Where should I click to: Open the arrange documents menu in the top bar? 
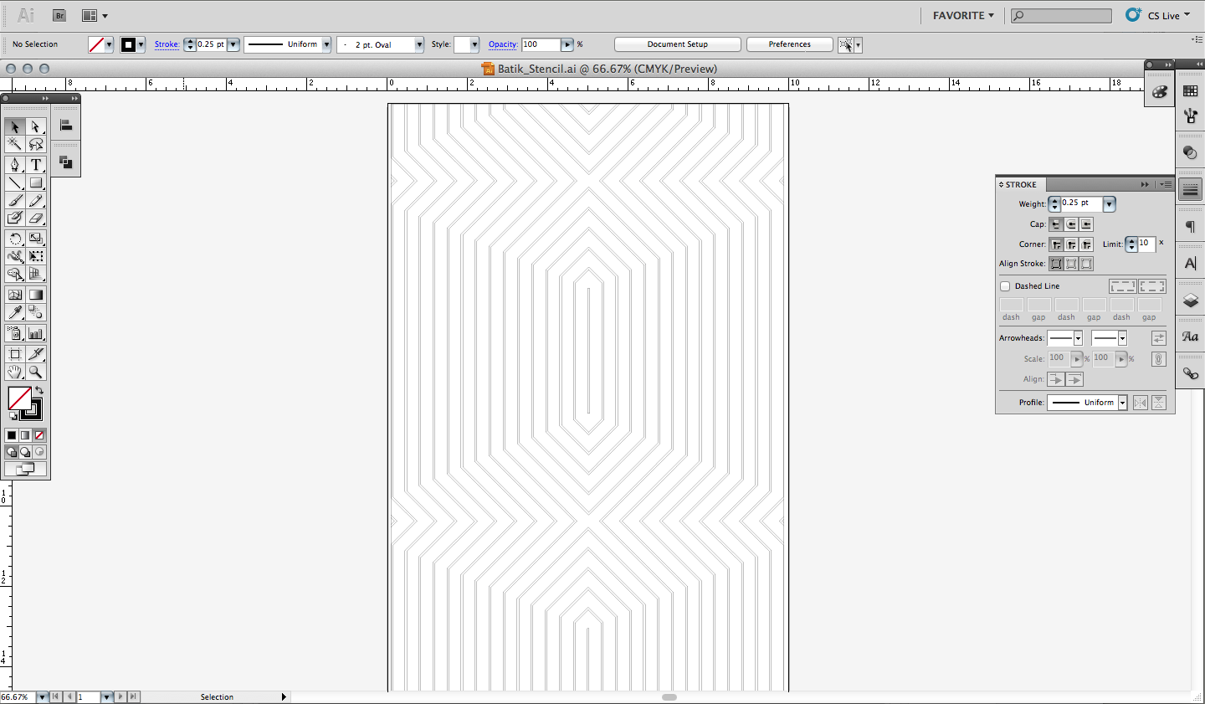pyautogui.click(x=95, y=15)
